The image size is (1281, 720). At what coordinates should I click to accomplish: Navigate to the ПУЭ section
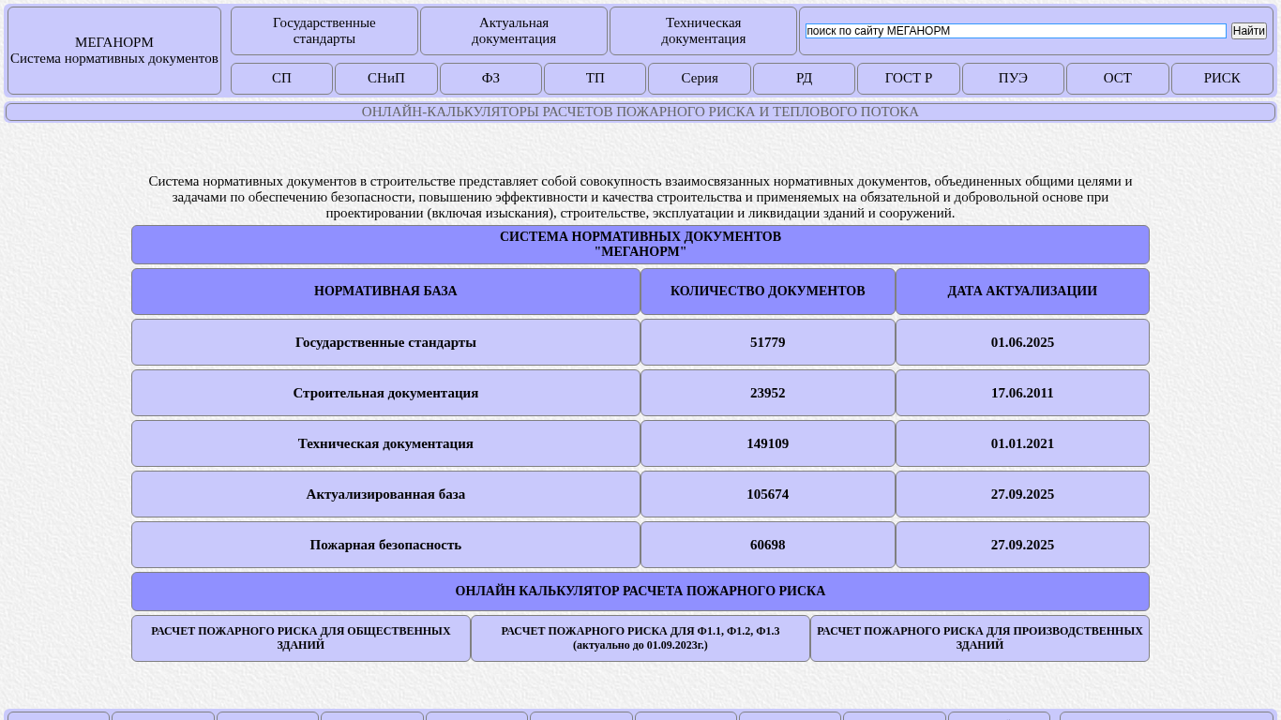click(x=1013, y=79)
